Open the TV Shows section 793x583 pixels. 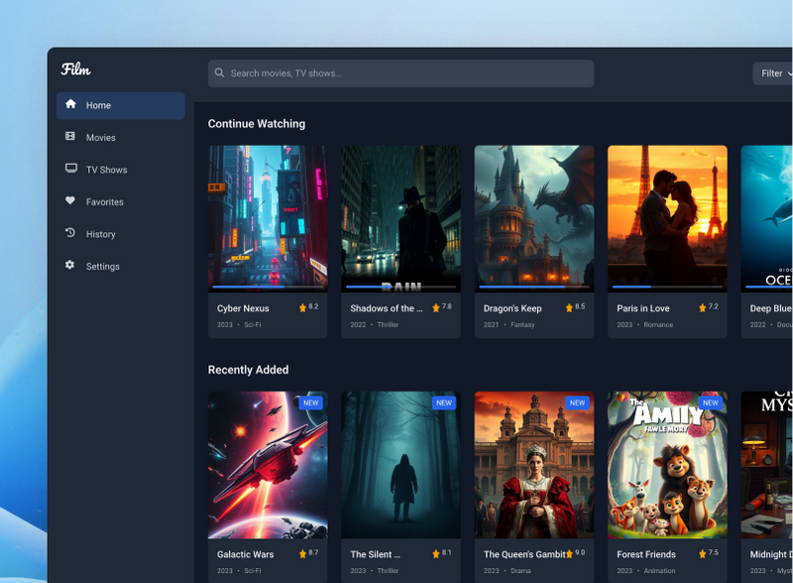(106, 170)
